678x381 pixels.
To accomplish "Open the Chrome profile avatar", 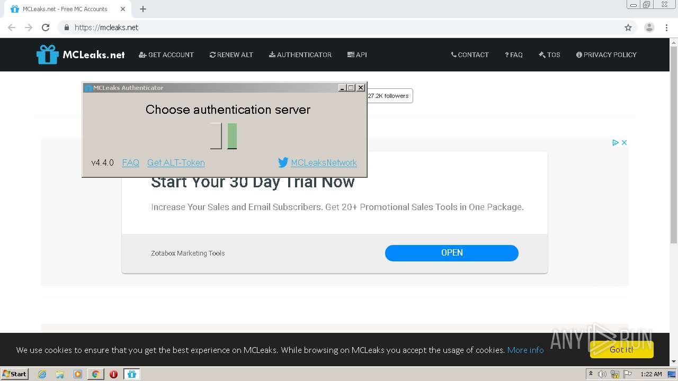I will tap(649, 28).
